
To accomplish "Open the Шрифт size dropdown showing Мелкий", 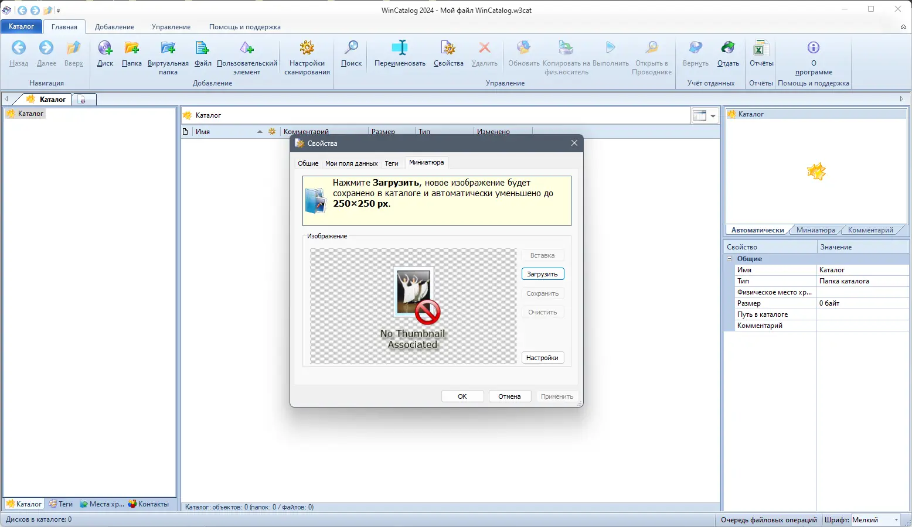I will [897, 520].
